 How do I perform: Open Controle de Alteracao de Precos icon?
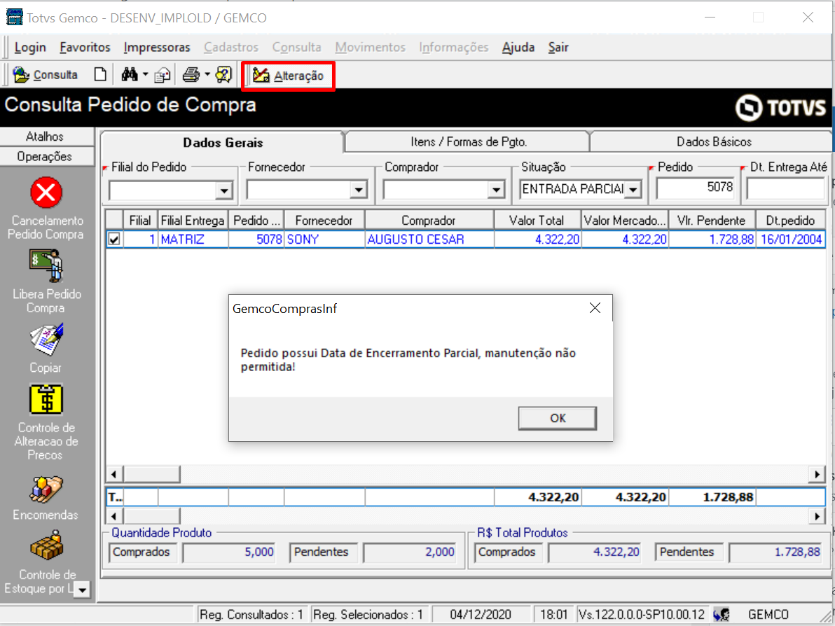[x=46, y=399]
